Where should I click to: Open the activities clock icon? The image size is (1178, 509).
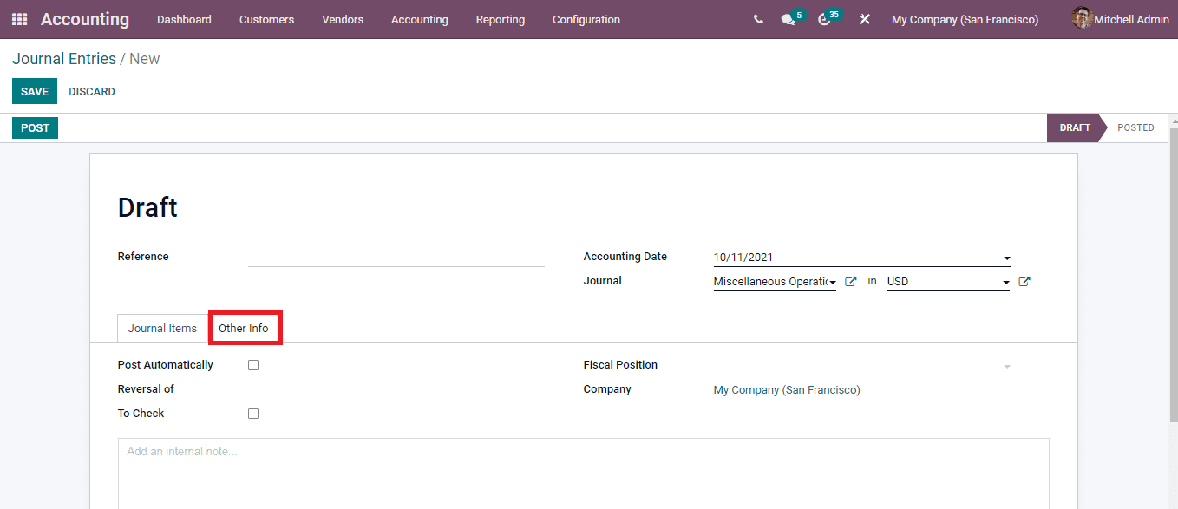point(824,19)
